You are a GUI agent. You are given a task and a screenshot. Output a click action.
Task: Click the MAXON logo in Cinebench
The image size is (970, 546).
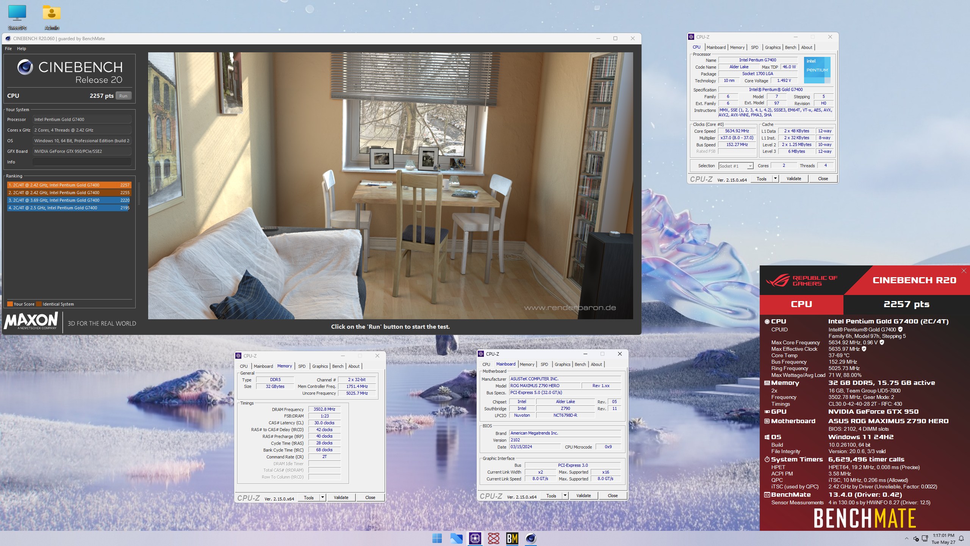31,321
